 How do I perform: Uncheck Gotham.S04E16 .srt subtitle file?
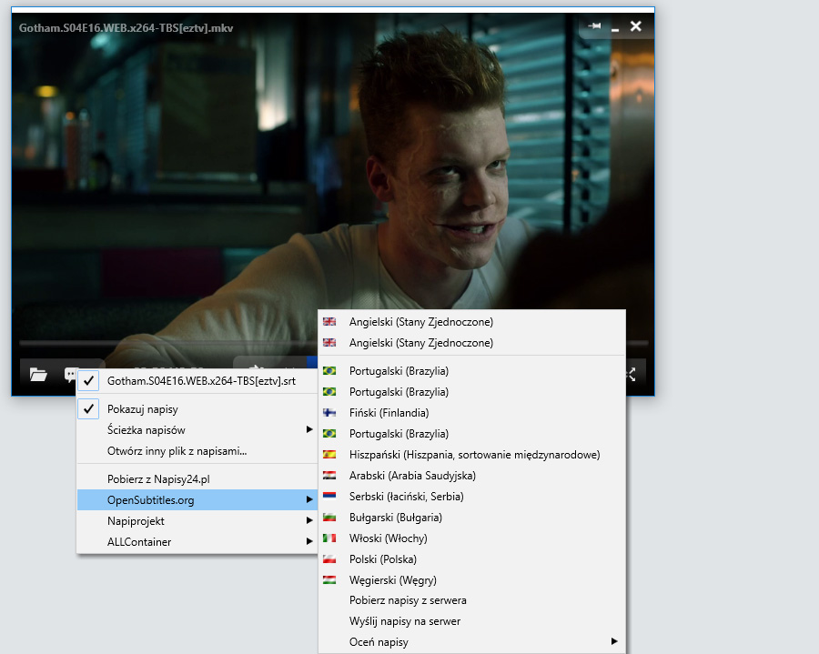pos(89,381)
